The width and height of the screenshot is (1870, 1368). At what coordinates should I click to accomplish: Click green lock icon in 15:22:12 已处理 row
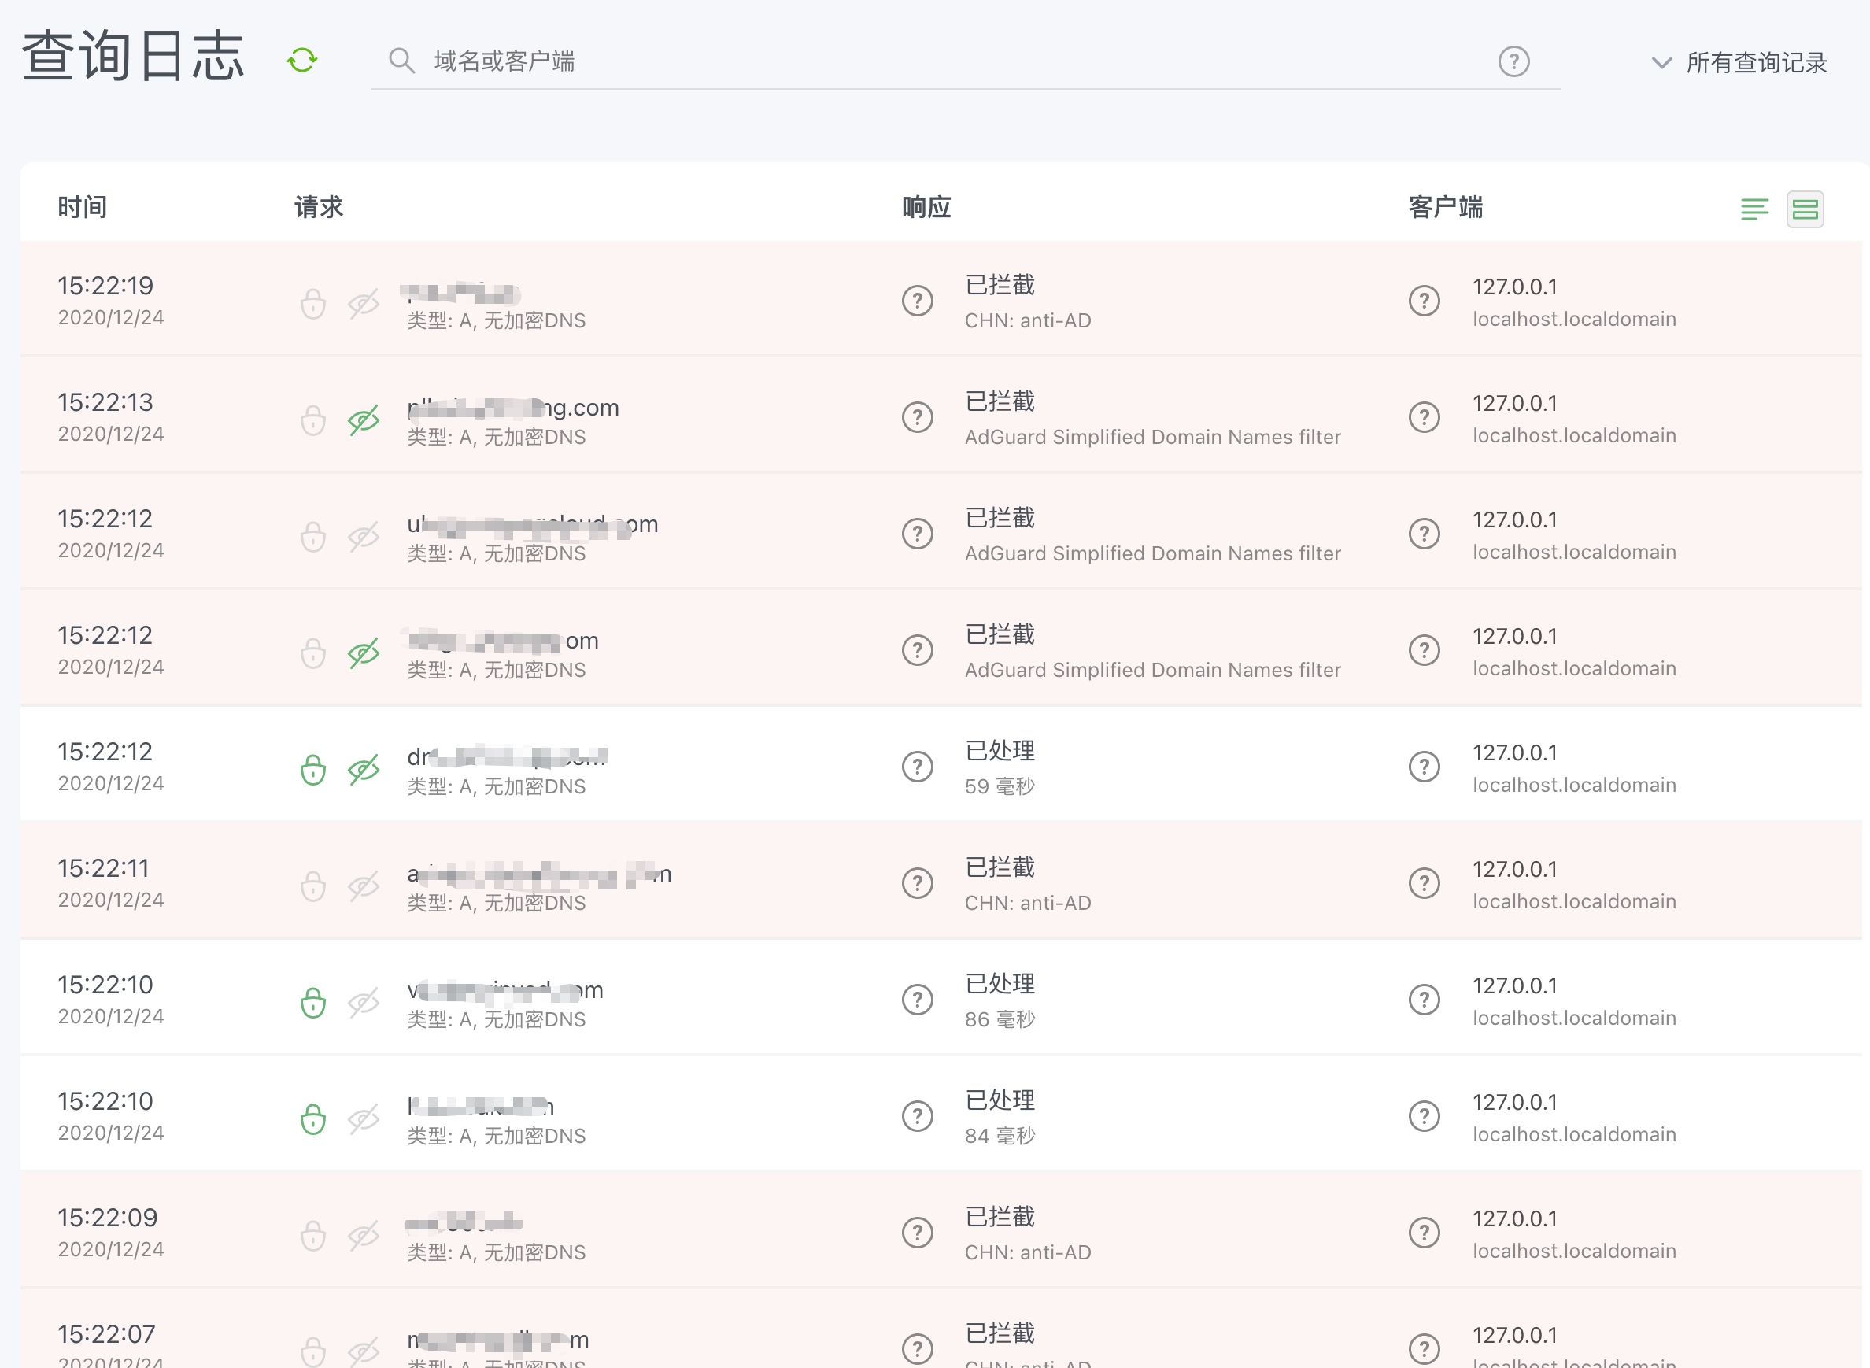click(x=313, y=769)
